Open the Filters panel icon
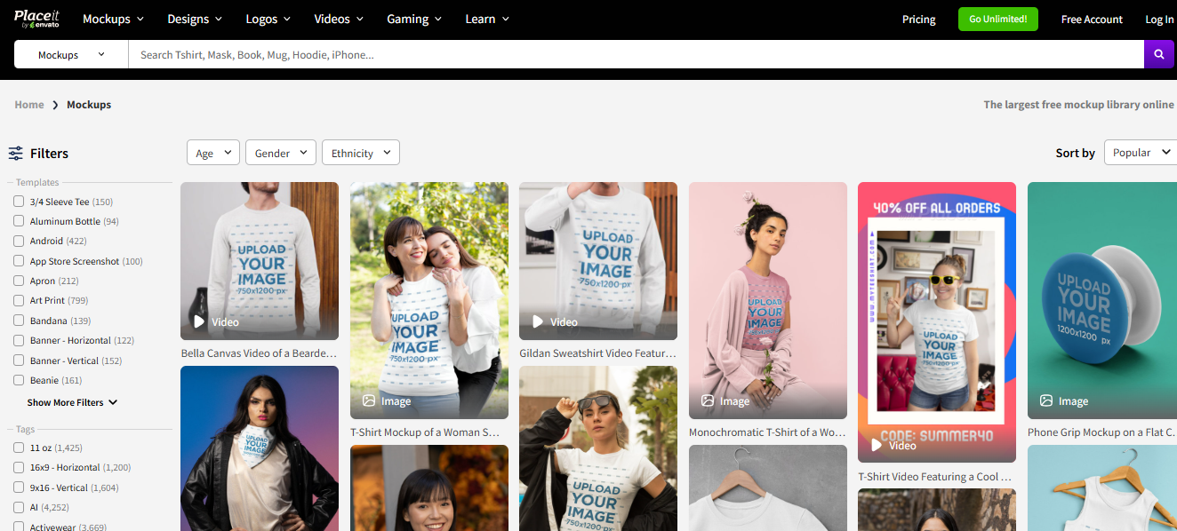1177x531 pixels. [15, 153]
